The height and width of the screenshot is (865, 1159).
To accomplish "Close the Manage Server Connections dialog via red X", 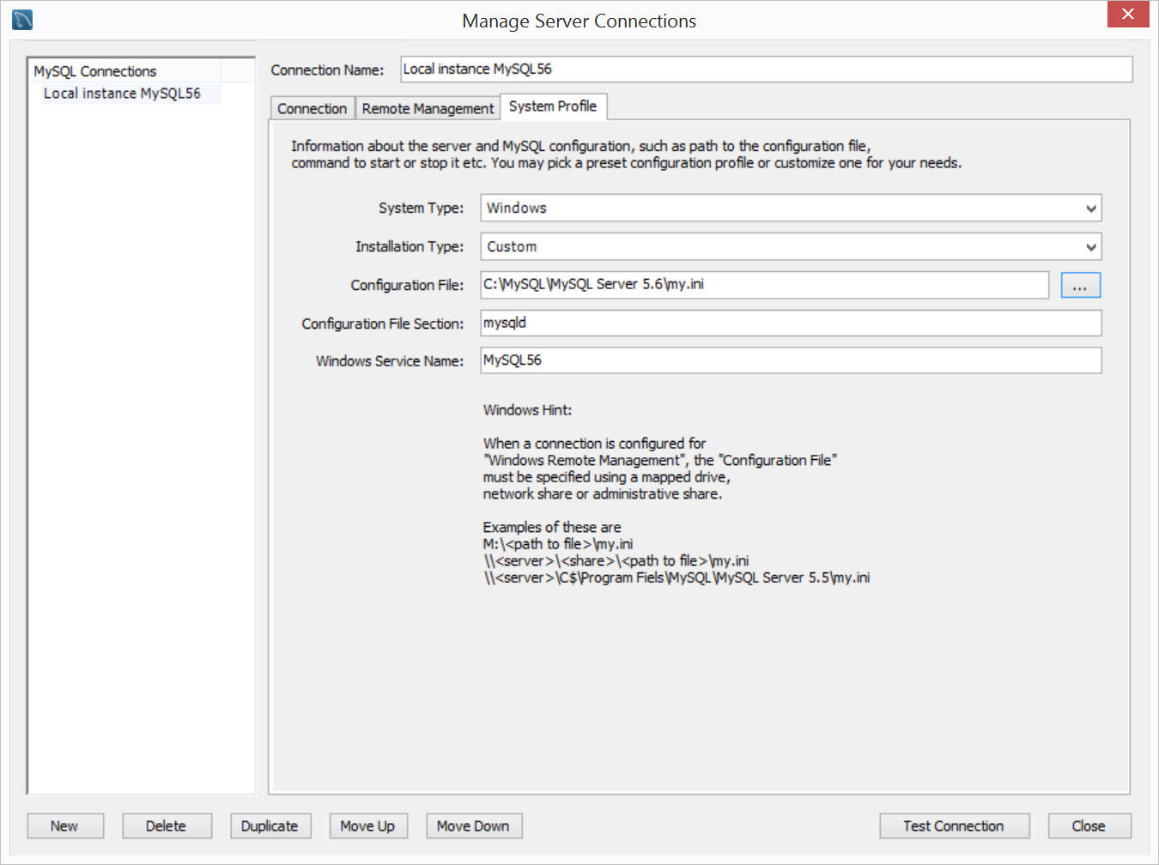I will point(1127,14).
